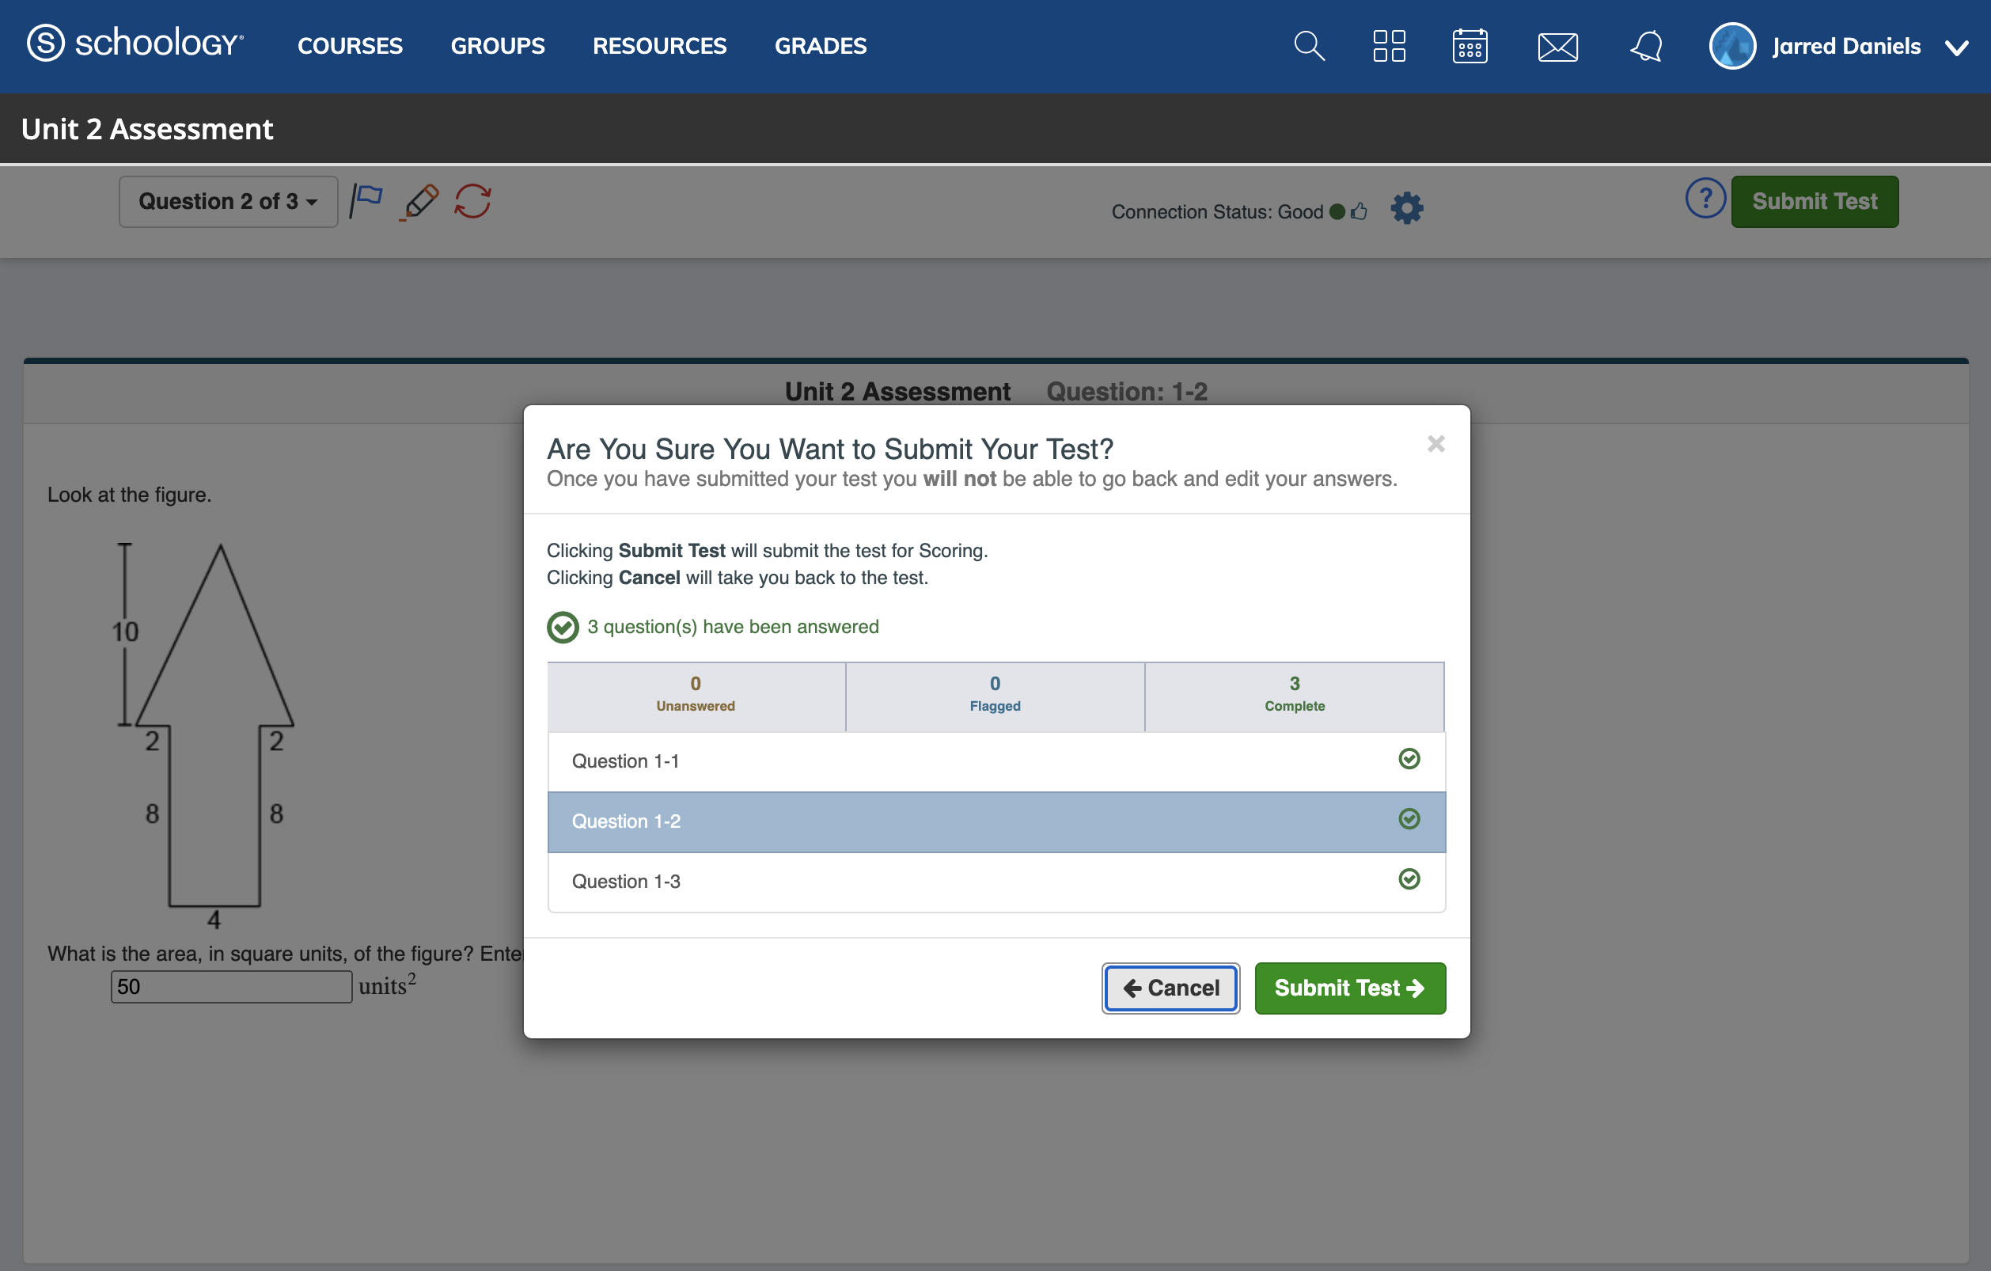Open the messages envelope icon
Screen dimensions: 1991x1271
[x=1557, y=47]
